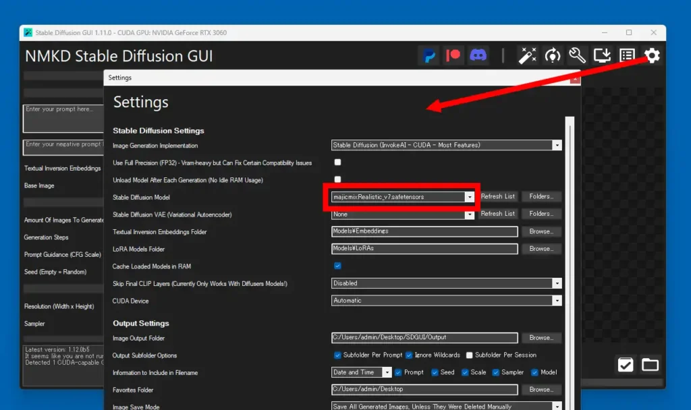The image size is (691, 410).
Task: Click the 'Output Subfolder Options' label
Action: pos(144,355)
